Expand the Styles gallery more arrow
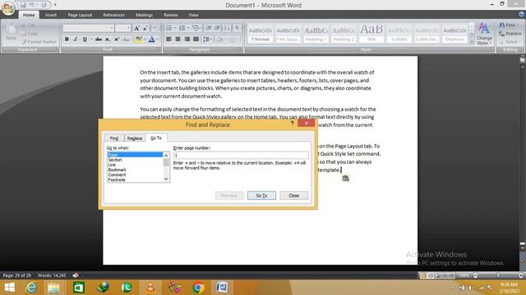The width and height of the screenshot is (526, 295). pos(472,42)
